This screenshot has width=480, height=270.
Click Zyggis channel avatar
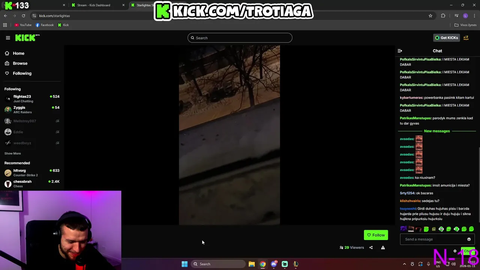pos(8,109)
